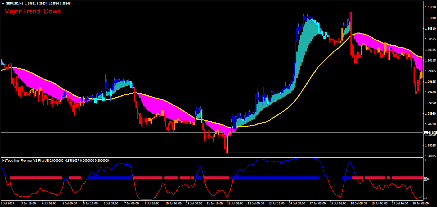Viewport: 437px width, 207px height.
Task: Click the 1.29885 level on price scale
Action: pos(430,71)
